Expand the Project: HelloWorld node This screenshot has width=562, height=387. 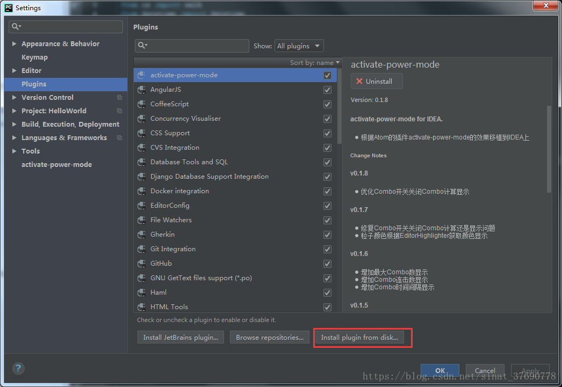coord(14,111)
